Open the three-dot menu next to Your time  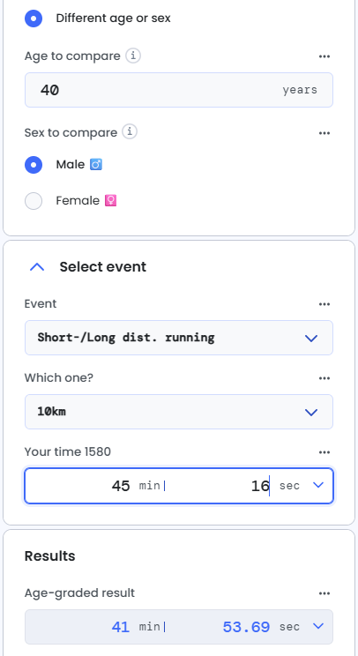324,452
